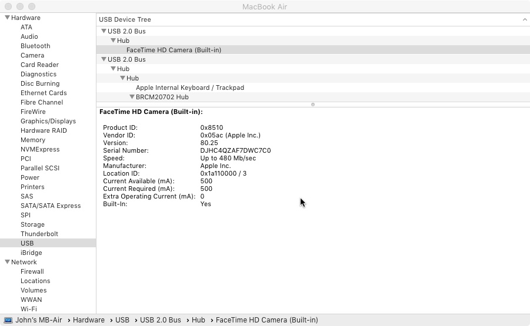Click USB in the path bar
The width and height of the screenshot is (530, 326).
(122, 320)
